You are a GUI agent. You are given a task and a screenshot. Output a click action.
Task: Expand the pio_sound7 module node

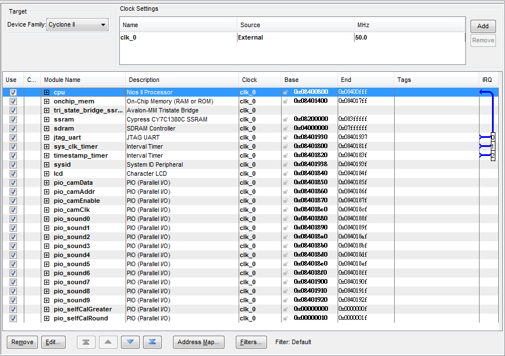pyautogui.click(x=47, y=283)
